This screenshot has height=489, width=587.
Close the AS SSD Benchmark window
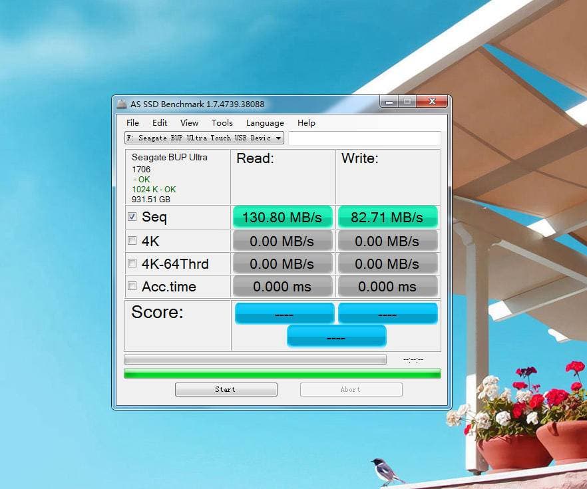click(432, 101)
